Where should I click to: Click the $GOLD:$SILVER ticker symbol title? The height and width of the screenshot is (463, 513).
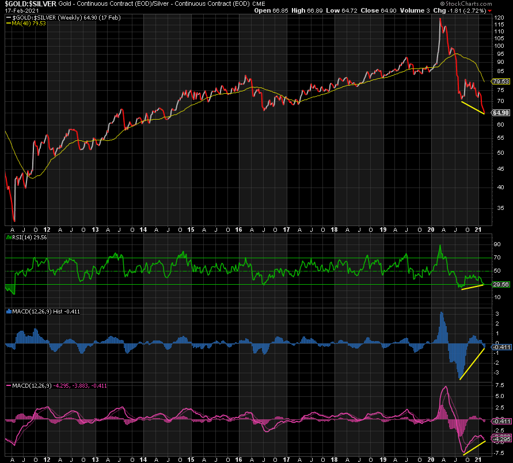pyautogui.click(x=30, y=4)
